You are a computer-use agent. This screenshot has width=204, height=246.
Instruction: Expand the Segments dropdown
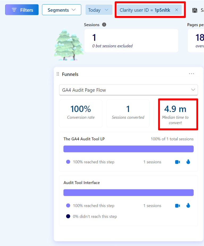pyautogui.click(x=61, y=10)
